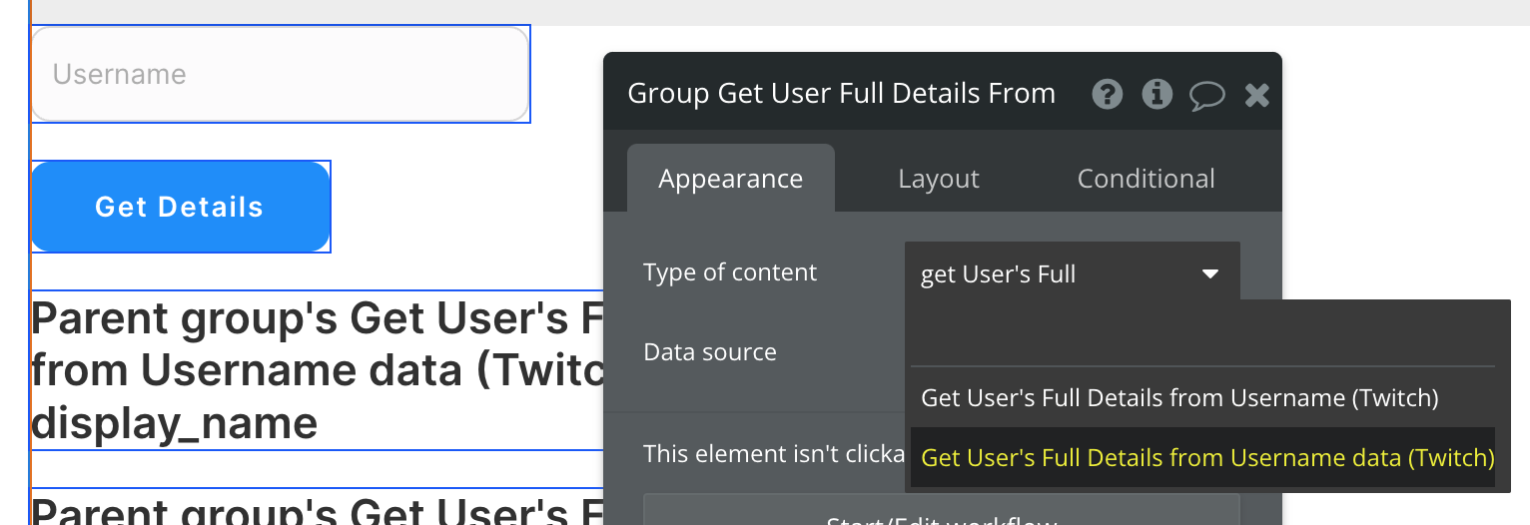Open the comment speech bubble icon
The height and width of the screenshot is (525, 1530).
[x=1206, y=95]
